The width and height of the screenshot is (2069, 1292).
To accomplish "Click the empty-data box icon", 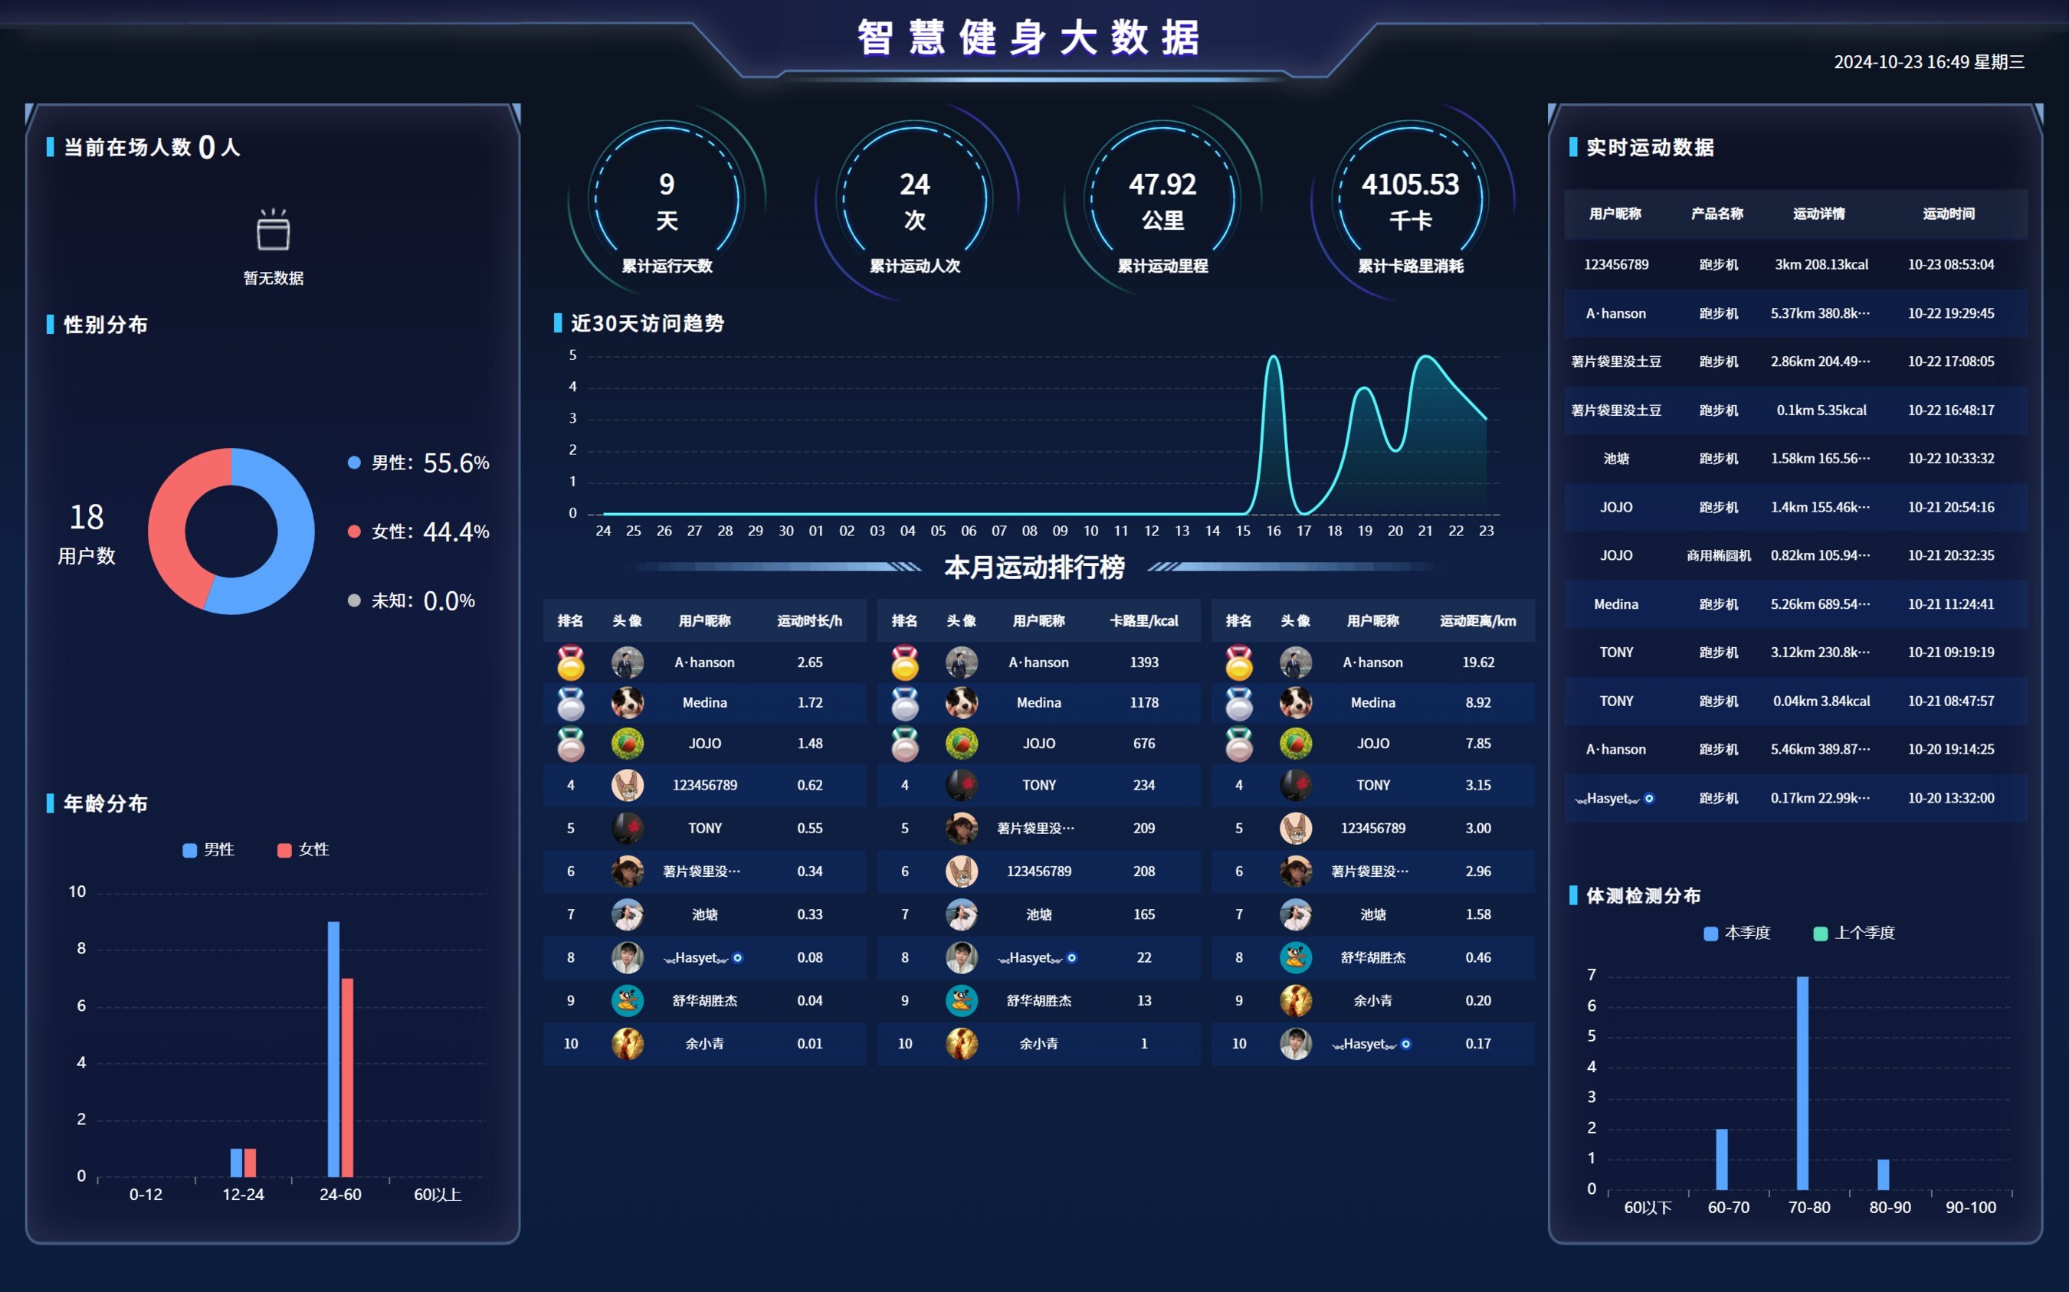I will 273,231.
